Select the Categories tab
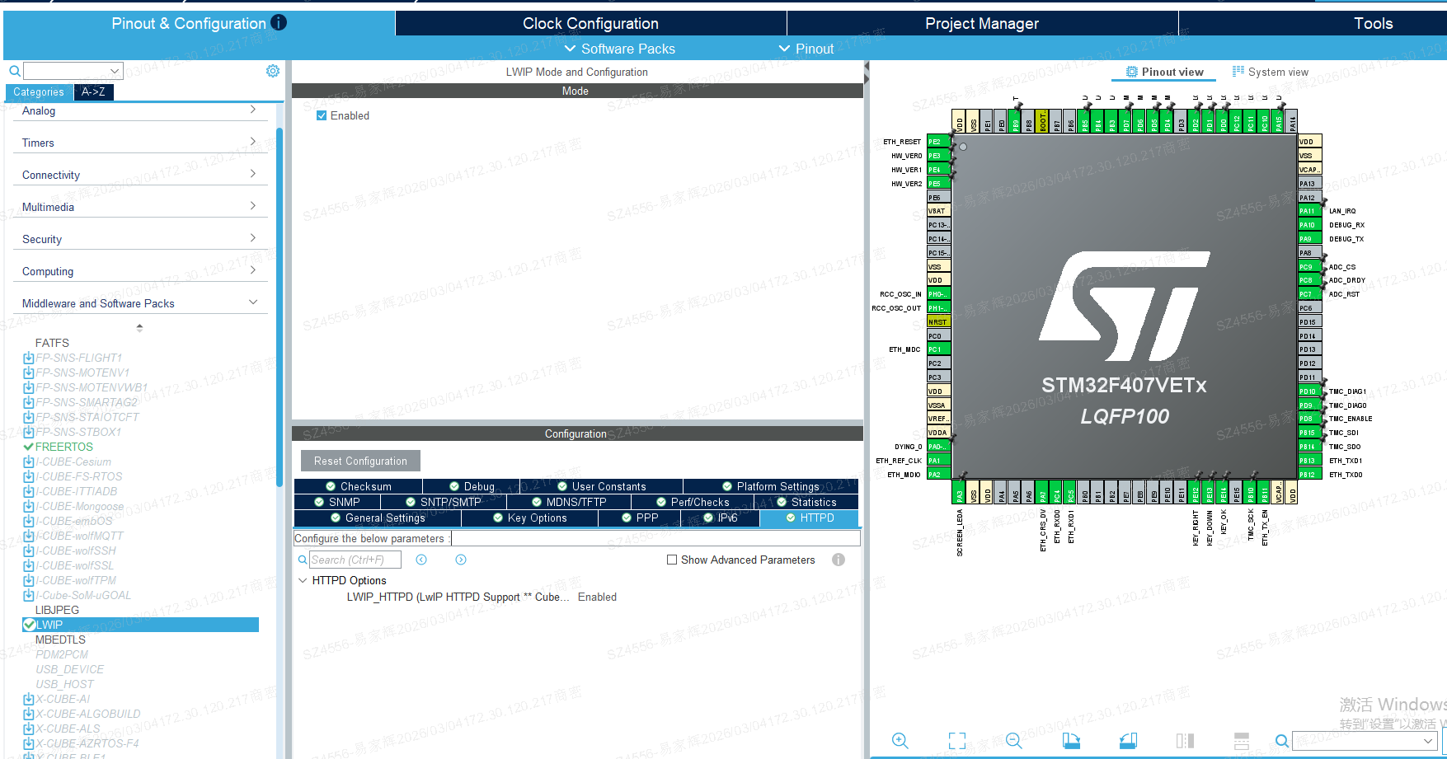The height and width of the screenshot is (759, 1447). pyautogui.click(x=39, y=92)
